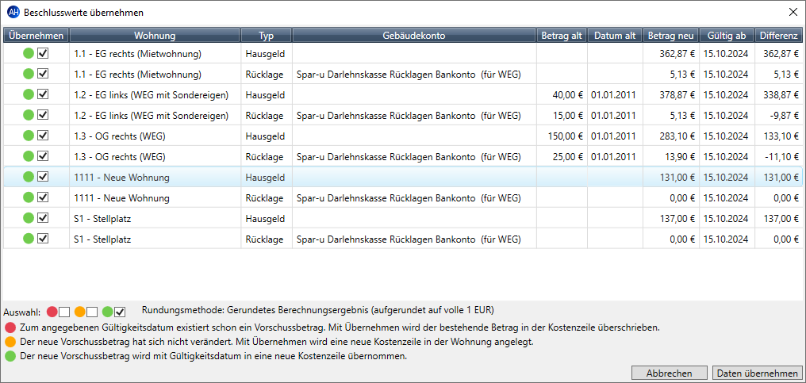Screen dimensions: 806x383
Task: Click Daten übernehmen button
Action: (757, 373)
